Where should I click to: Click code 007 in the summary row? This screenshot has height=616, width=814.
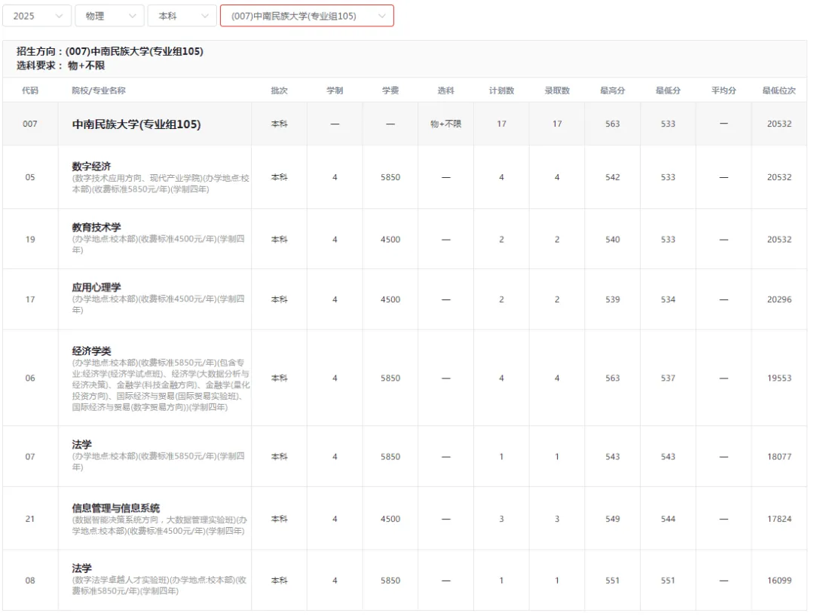[30, 124]
